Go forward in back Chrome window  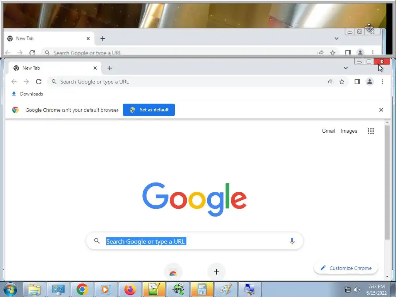20,52
